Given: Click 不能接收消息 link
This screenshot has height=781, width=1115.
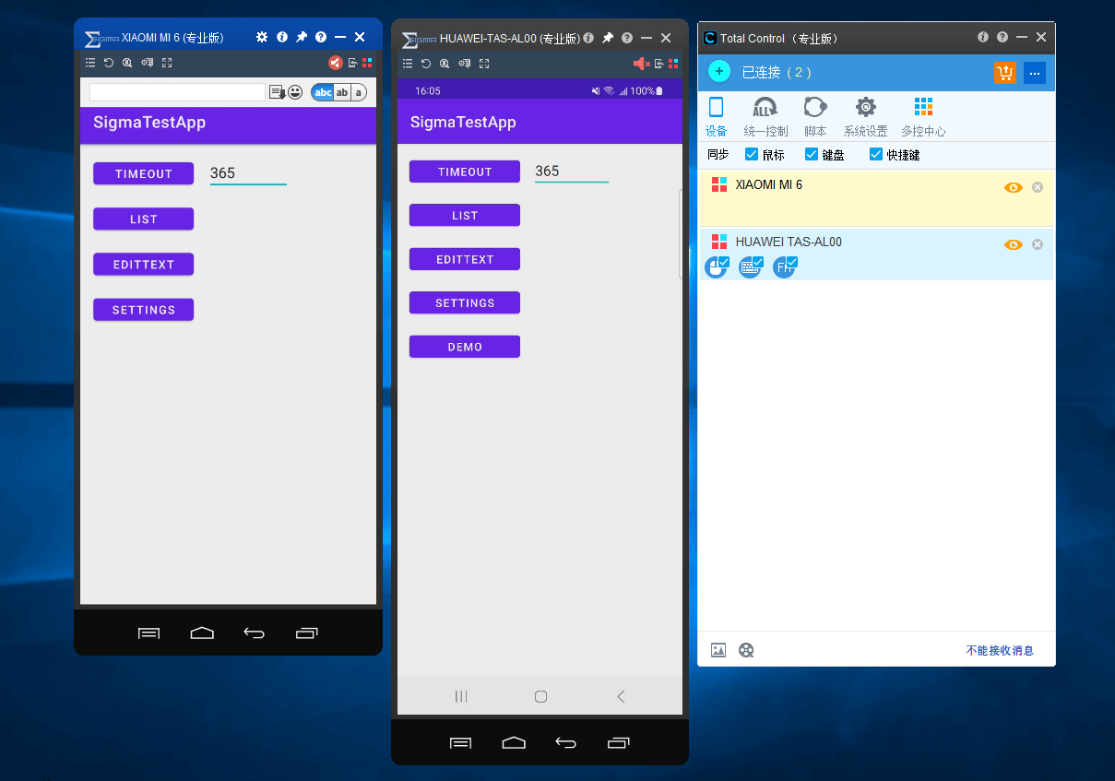Looking at the screenshot, I should (x=1000, y=650).
